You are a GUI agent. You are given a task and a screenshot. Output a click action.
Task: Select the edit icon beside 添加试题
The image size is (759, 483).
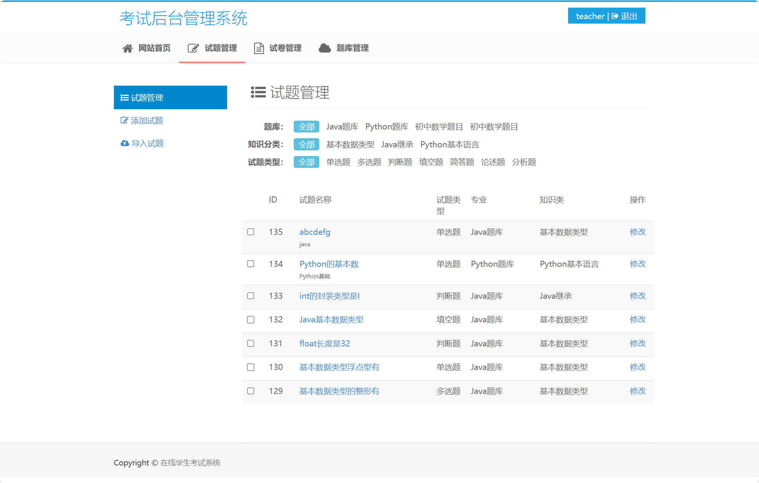pyautogui.click(x=124, y=120)
